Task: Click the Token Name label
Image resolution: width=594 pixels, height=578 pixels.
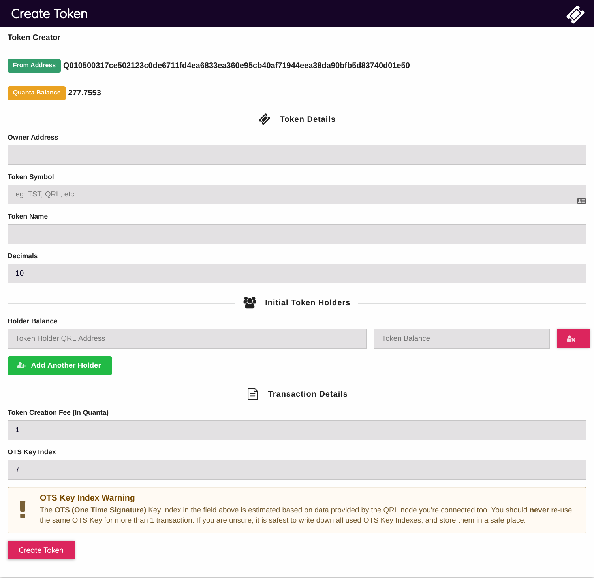Action: pos(28,216)
